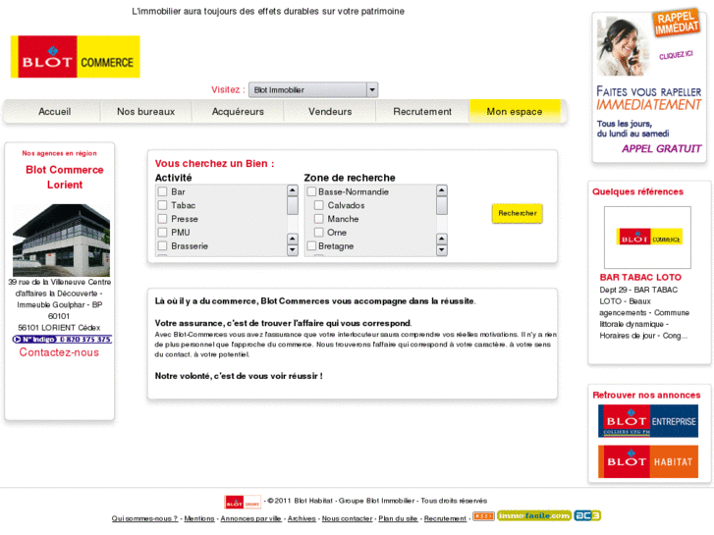Check the Presse activity checkbox
Viewport: 714px width, 535px height.
point(163,219)
